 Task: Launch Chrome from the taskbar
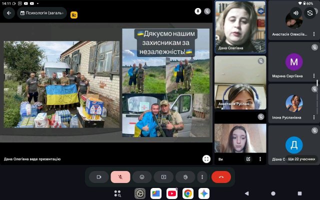click(x=188, y=193)
